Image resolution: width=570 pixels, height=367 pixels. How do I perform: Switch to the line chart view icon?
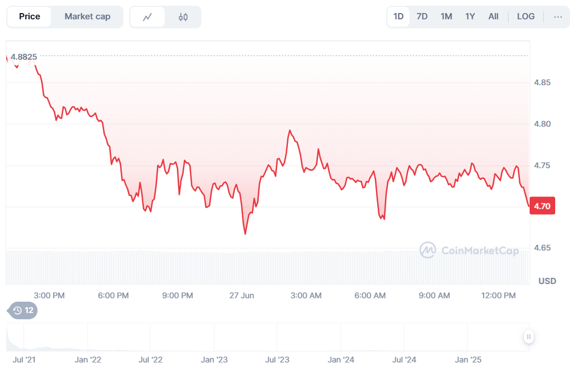(147, 16)
